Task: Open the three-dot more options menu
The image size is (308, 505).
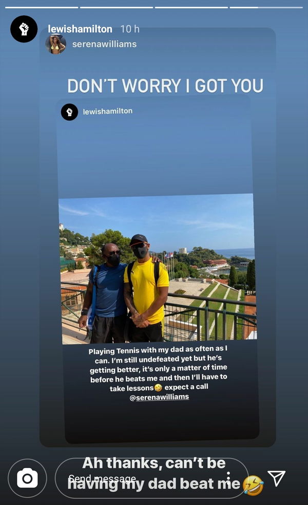Action: click(x=228, y=478)
